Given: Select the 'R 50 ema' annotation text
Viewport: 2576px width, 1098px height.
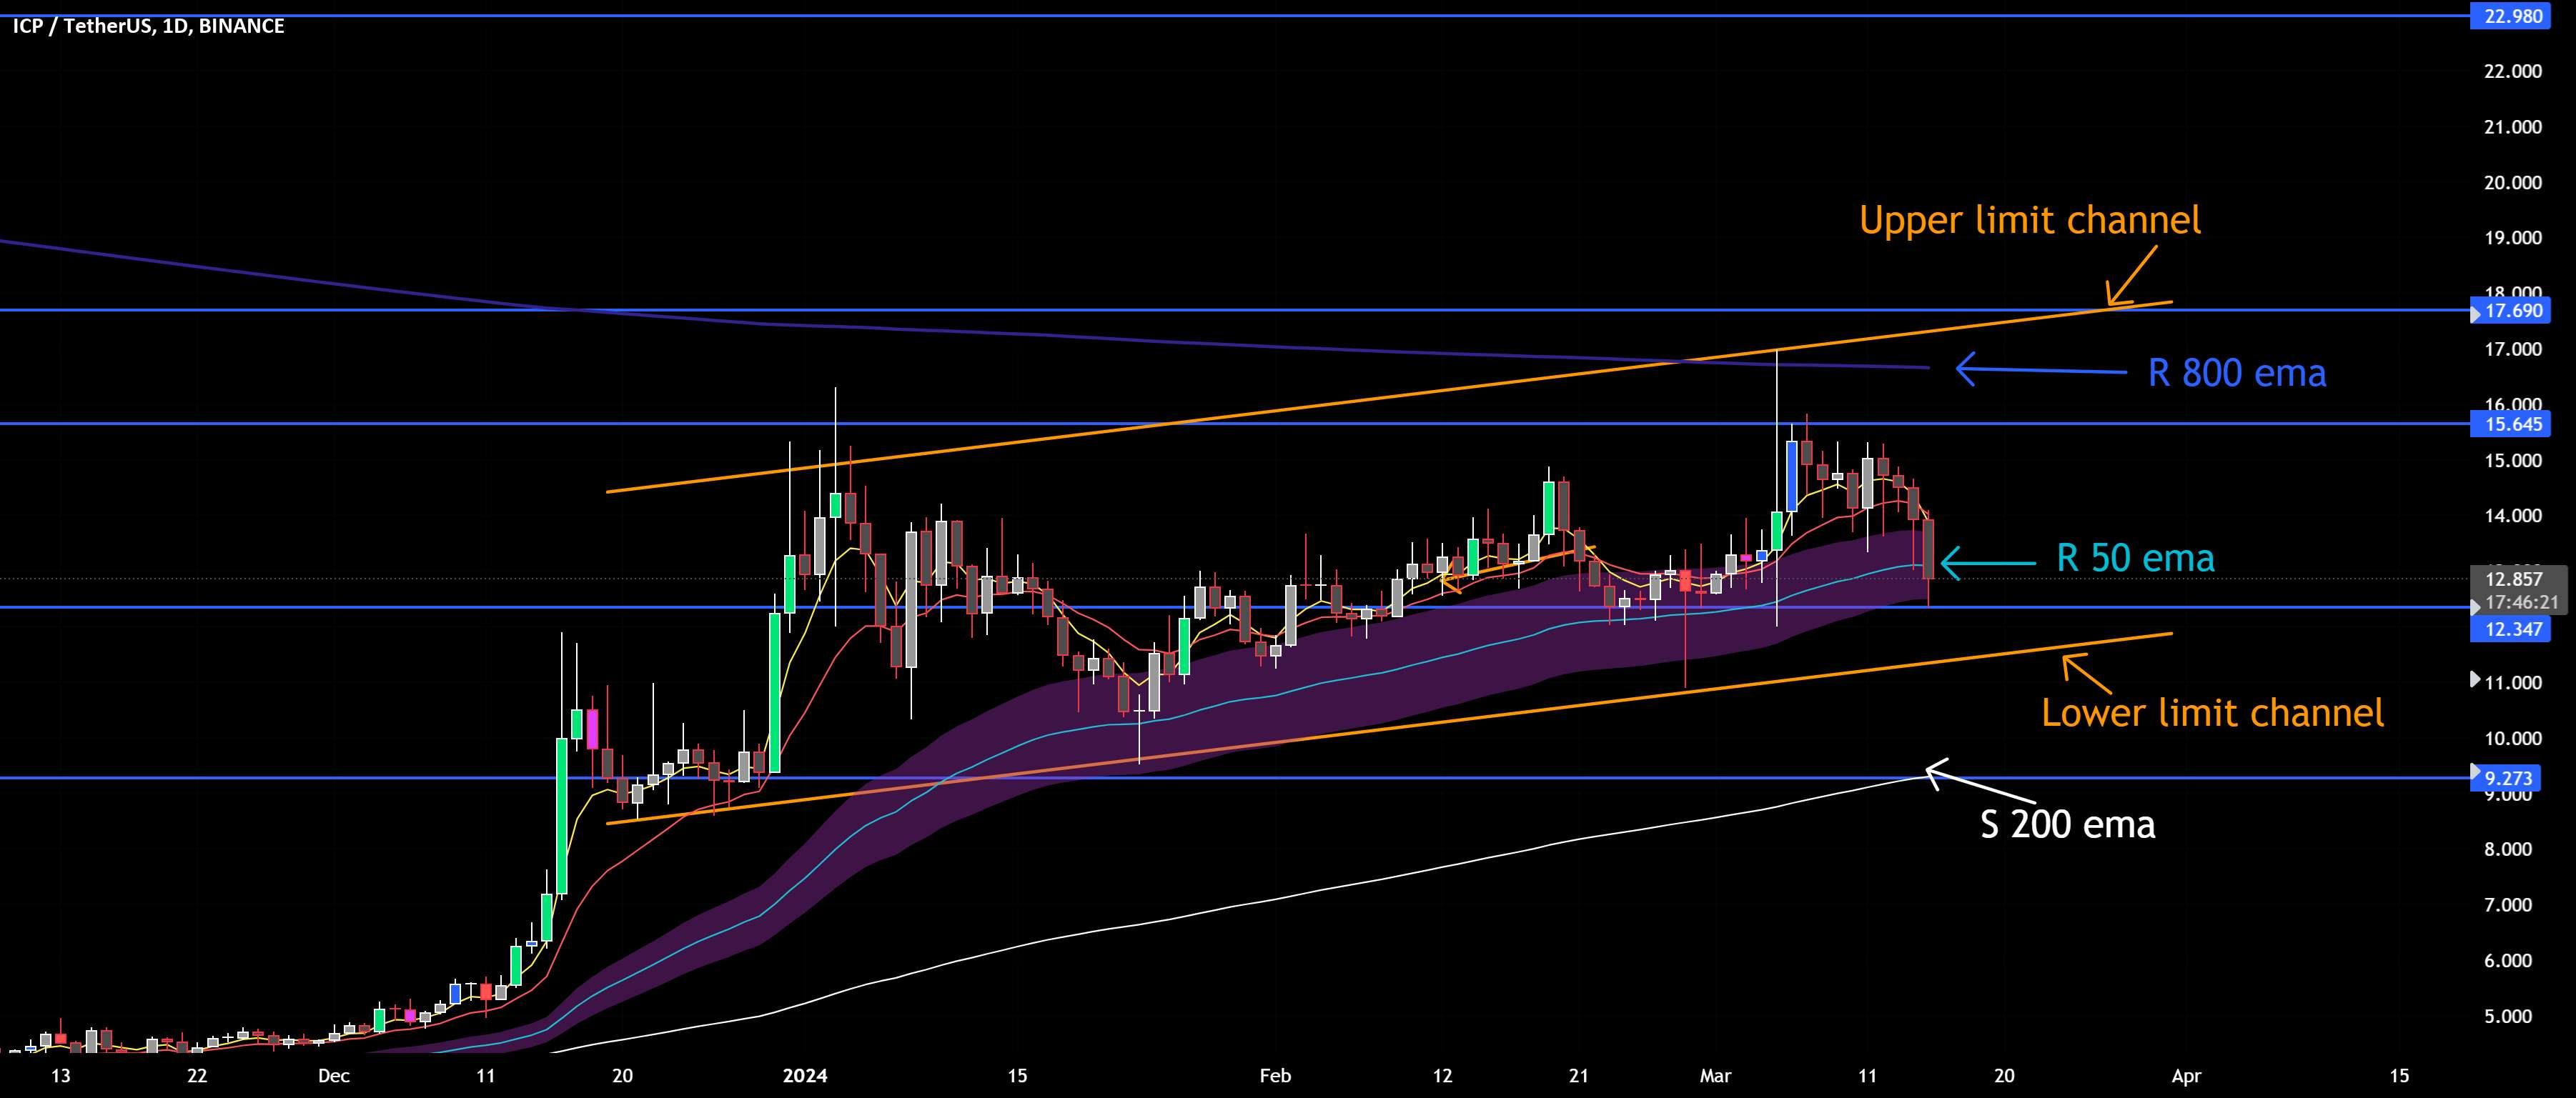Looking at the screenshot, I should 2135,559.
